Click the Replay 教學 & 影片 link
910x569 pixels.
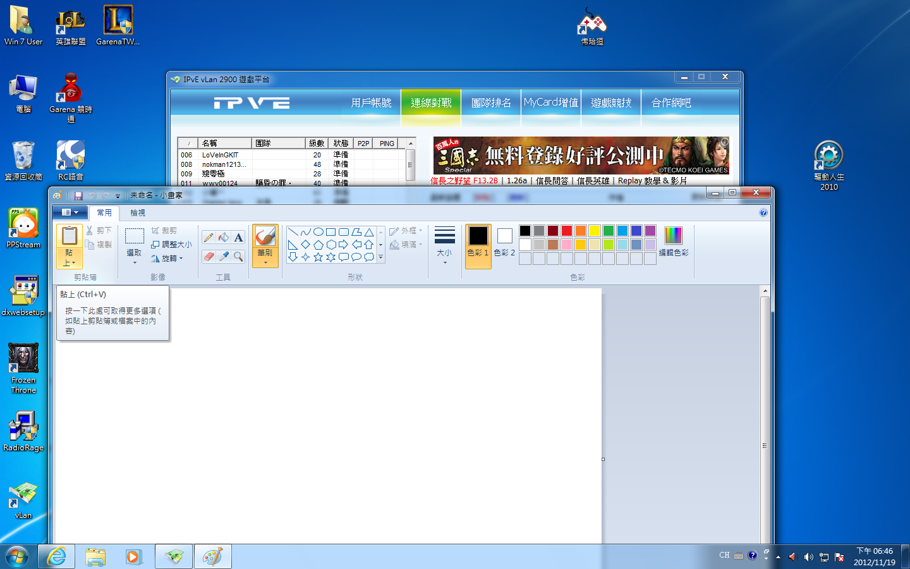pos(652,181)
